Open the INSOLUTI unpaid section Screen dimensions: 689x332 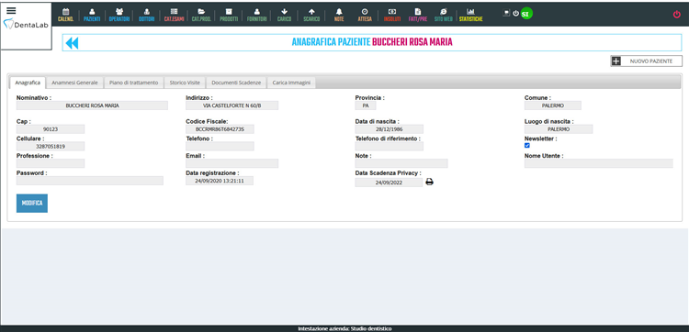coord(392,15)
